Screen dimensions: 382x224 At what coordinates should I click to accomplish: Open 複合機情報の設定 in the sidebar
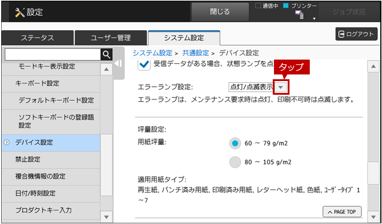pyautogui.click(x=51, y=176)
